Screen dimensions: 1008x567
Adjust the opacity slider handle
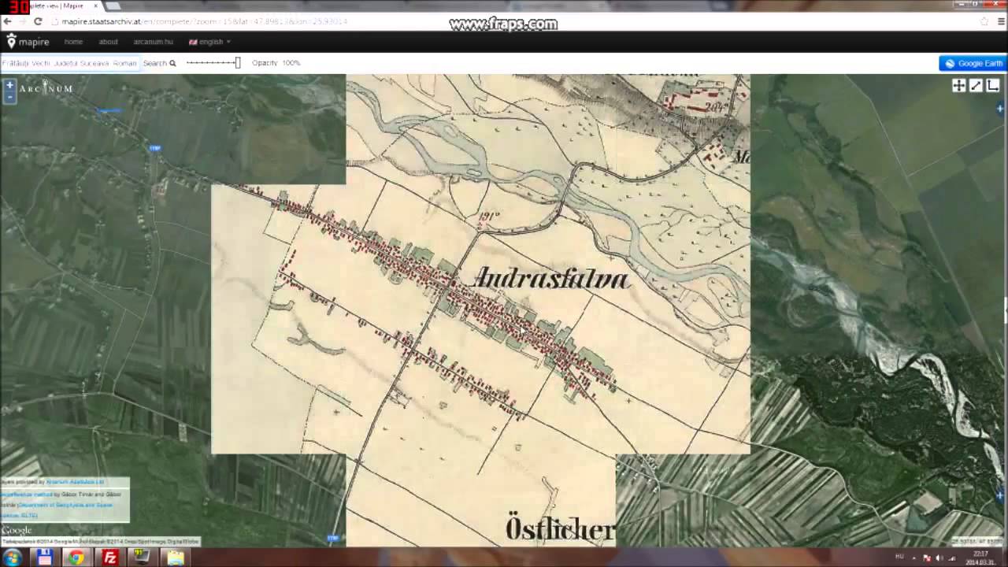237,63
